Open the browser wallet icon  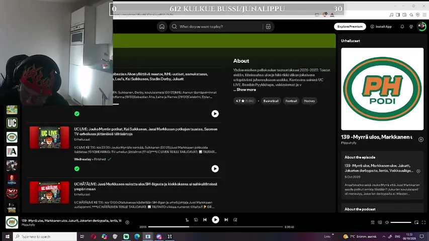pyautogui.click(x=404, y=15)
